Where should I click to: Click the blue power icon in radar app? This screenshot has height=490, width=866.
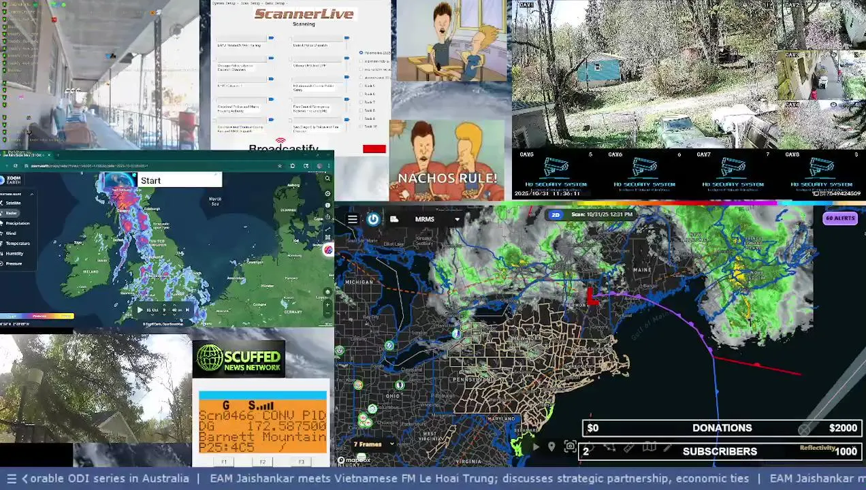click(x=373, y=219)
